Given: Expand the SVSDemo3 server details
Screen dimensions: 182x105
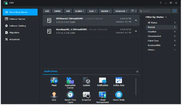Looking at the screenshot, I should [x=136, y=20].
